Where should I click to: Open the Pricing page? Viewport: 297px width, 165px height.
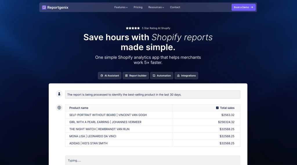click(x=138, y=7)
